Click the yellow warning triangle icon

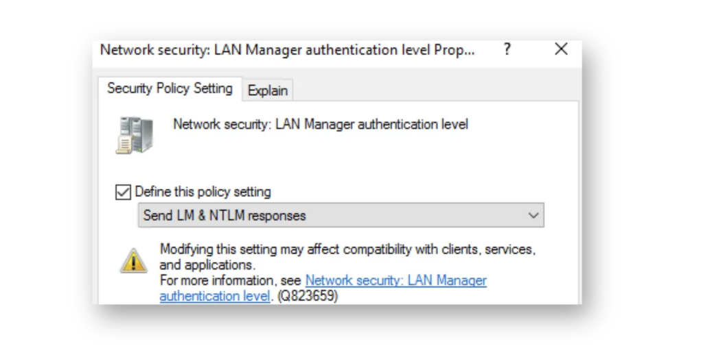133,260
